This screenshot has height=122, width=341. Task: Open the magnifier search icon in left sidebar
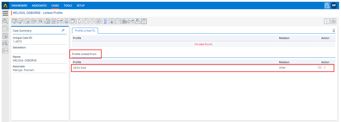(5, 21)
